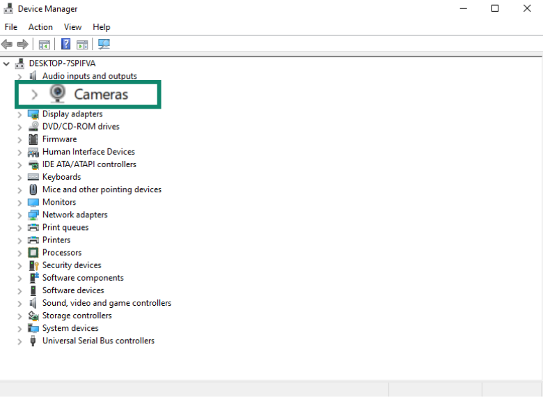Select the Print queues entry
Screen dimensions: 543x397
[x=65, y=228]
